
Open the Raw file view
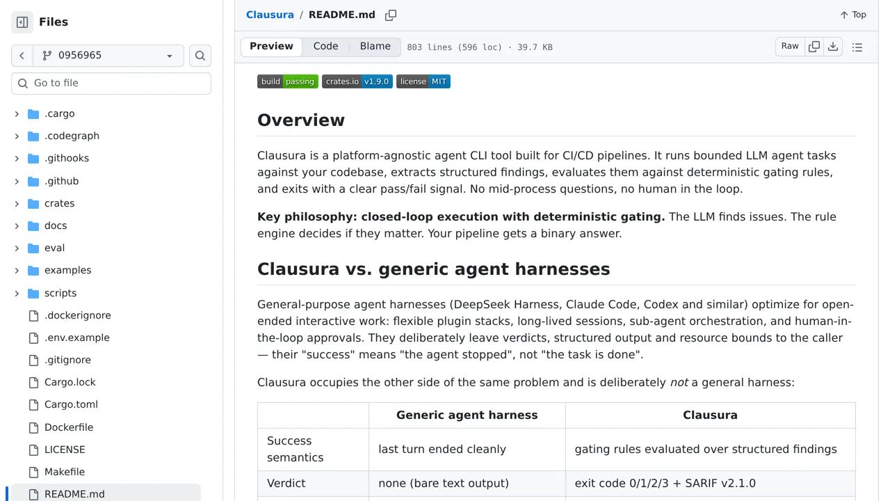coord(790,47)
